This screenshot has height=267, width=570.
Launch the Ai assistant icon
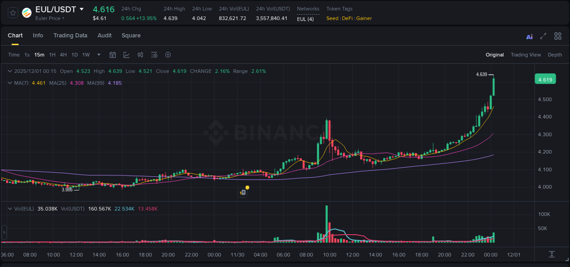(529, 36)
